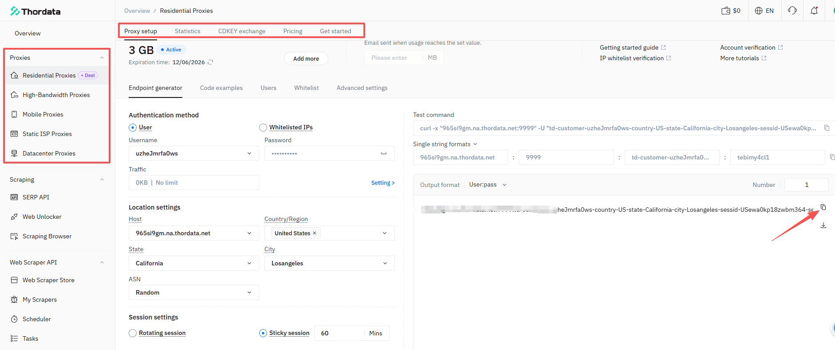Open the Pricing tab
The height and width of the screenshot is (350, 835).
293,31
